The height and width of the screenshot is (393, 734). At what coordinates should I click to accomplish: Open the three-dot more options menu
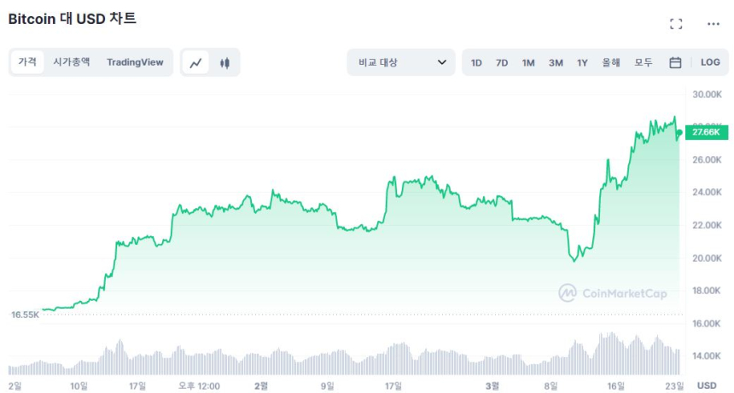pyautogui.click(x=713, y=24)
